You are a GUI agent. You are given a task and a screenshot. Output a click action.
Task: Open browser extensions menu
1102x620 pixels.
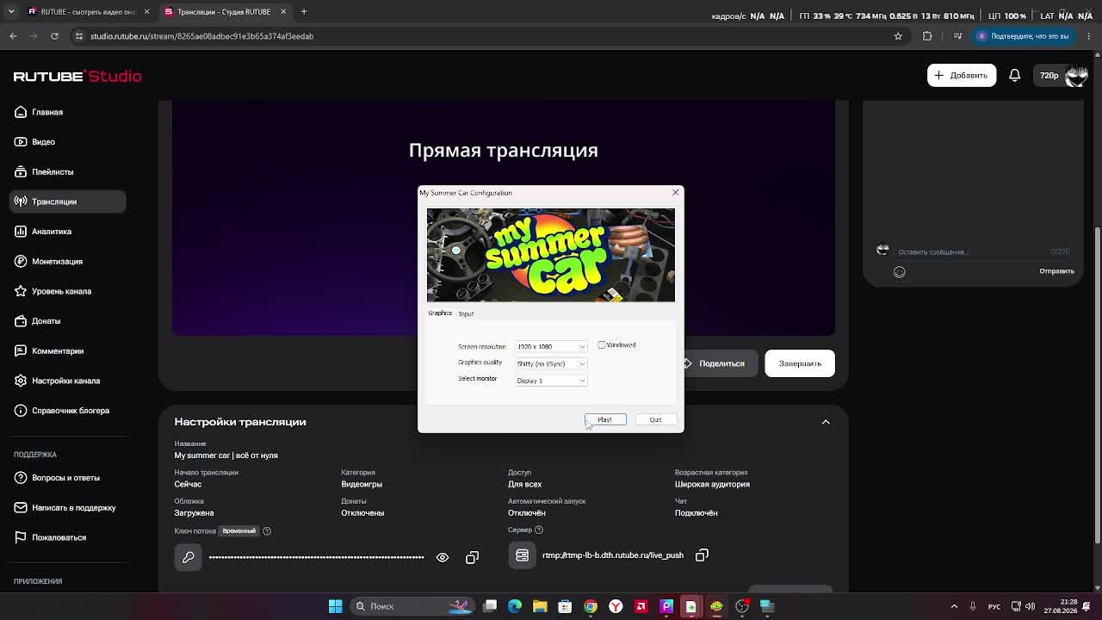coord(927,36)
